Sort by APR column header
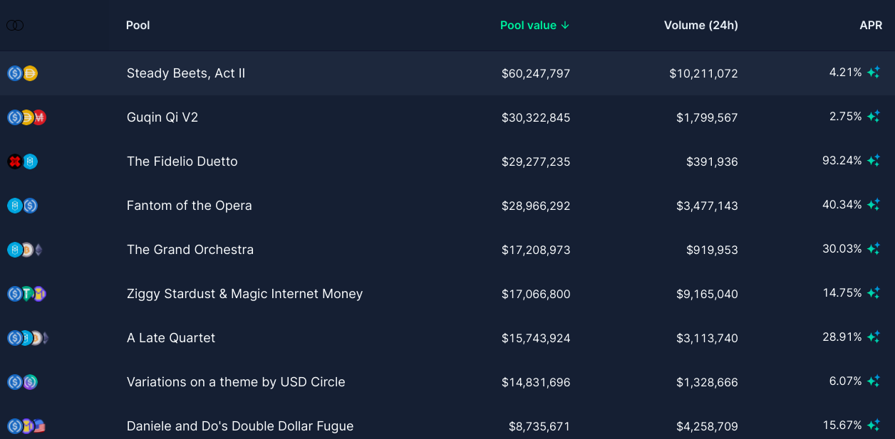Image resolution: width=895 pixels, height=439 pixels. [x=871, y=26]
